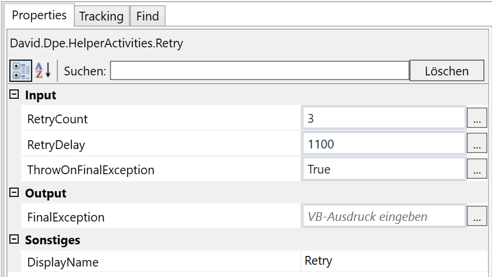Edit the RetryDelay value 1100
Screen dimensions: 492x277
coord(384,144)
